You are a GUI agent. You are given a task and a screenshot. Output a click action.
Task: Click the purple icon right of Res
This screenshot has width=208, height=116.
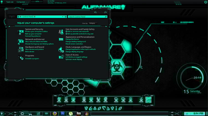[87, 114]
